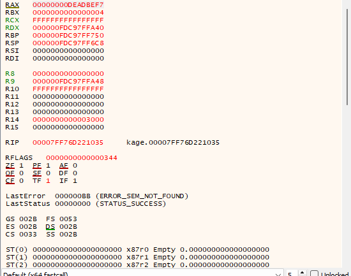Click LastError value 000000BB
The width and height of the screenshot is (351, 276).
point(73,196)
